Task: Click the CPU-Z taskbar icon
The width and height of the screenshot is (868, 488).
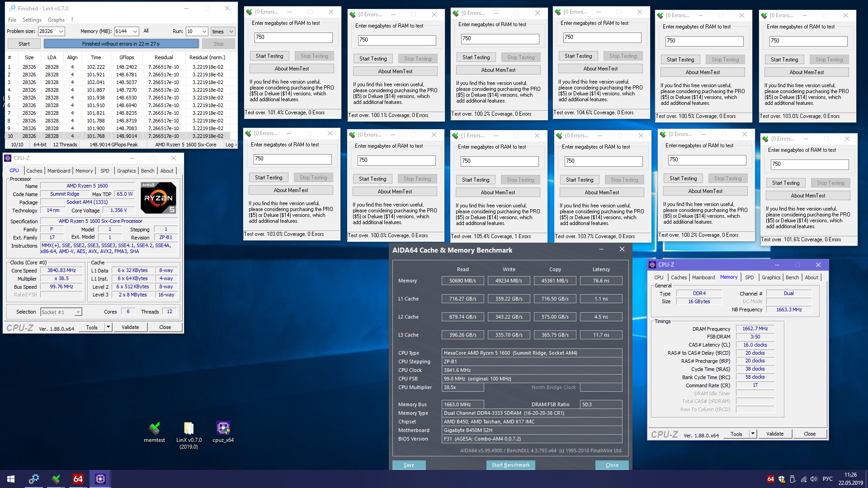Action: pos(100,479)
